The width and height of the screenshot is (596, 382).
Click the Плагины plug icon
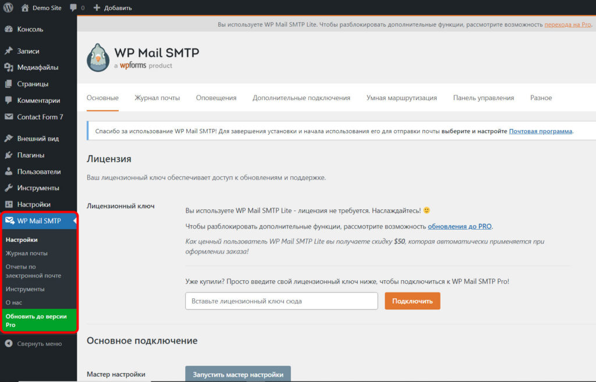pos(9,155)
